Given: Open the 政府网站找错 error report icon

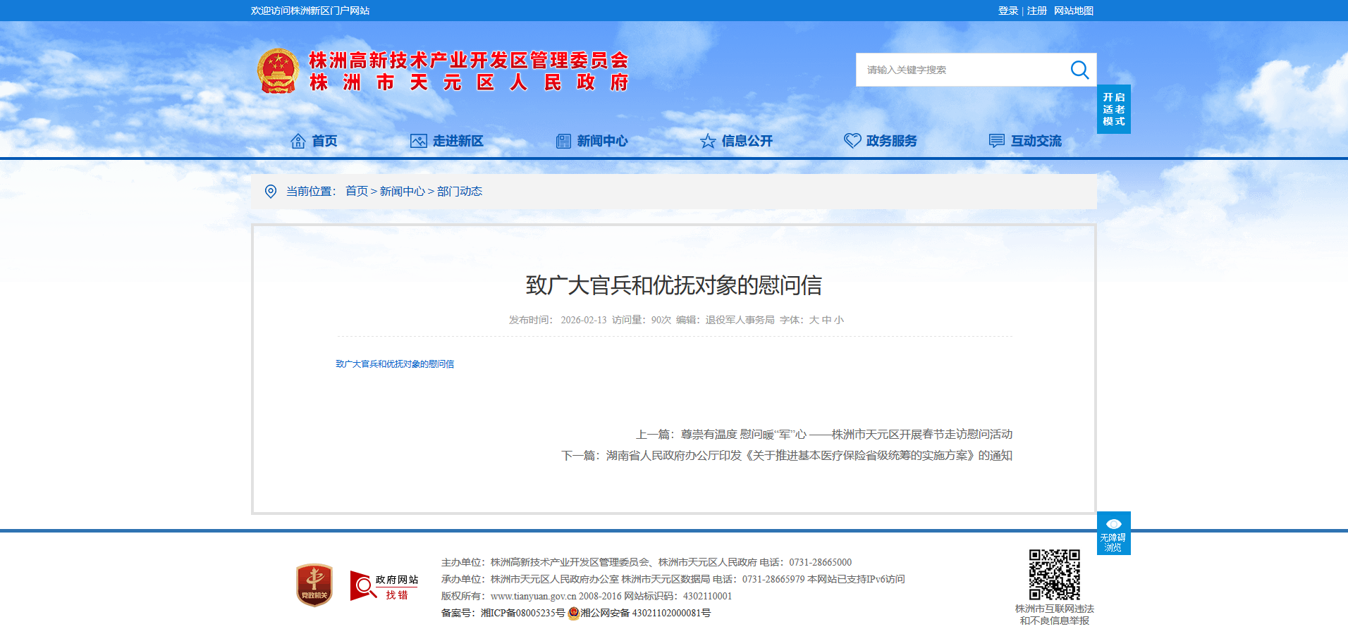Looking at the screenshot, I should coord(384,586).
